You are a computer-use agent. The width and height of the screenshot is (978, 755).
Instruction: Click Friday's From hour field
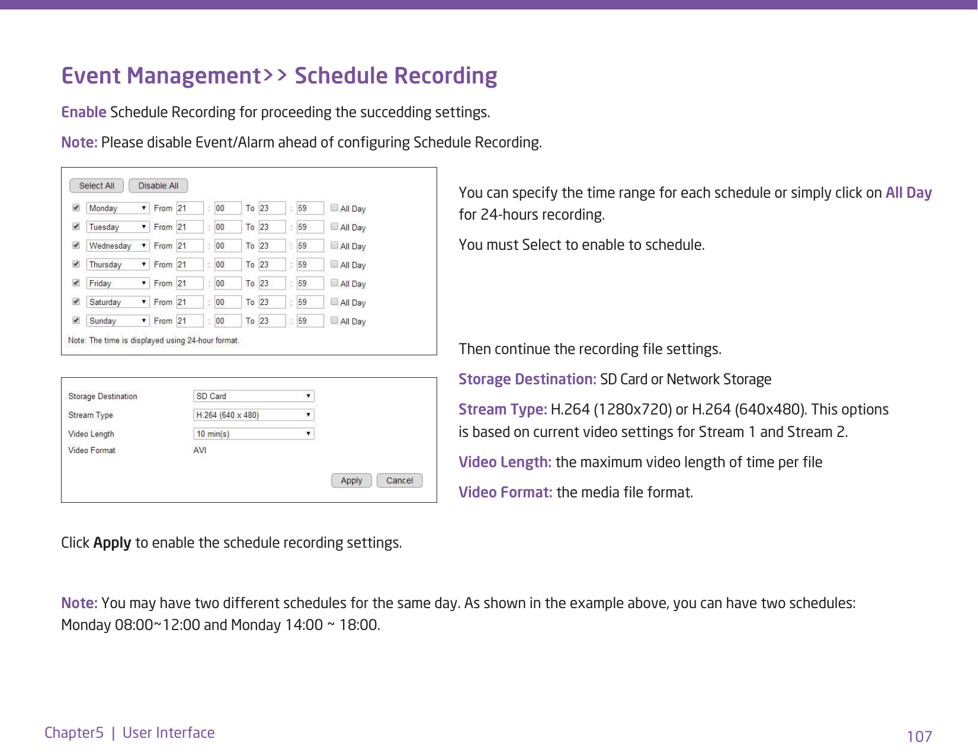[190, 283]
